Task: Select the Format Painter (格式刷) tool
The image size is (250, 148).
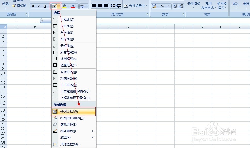Action: pyautogui.click(x=19, y=5)
